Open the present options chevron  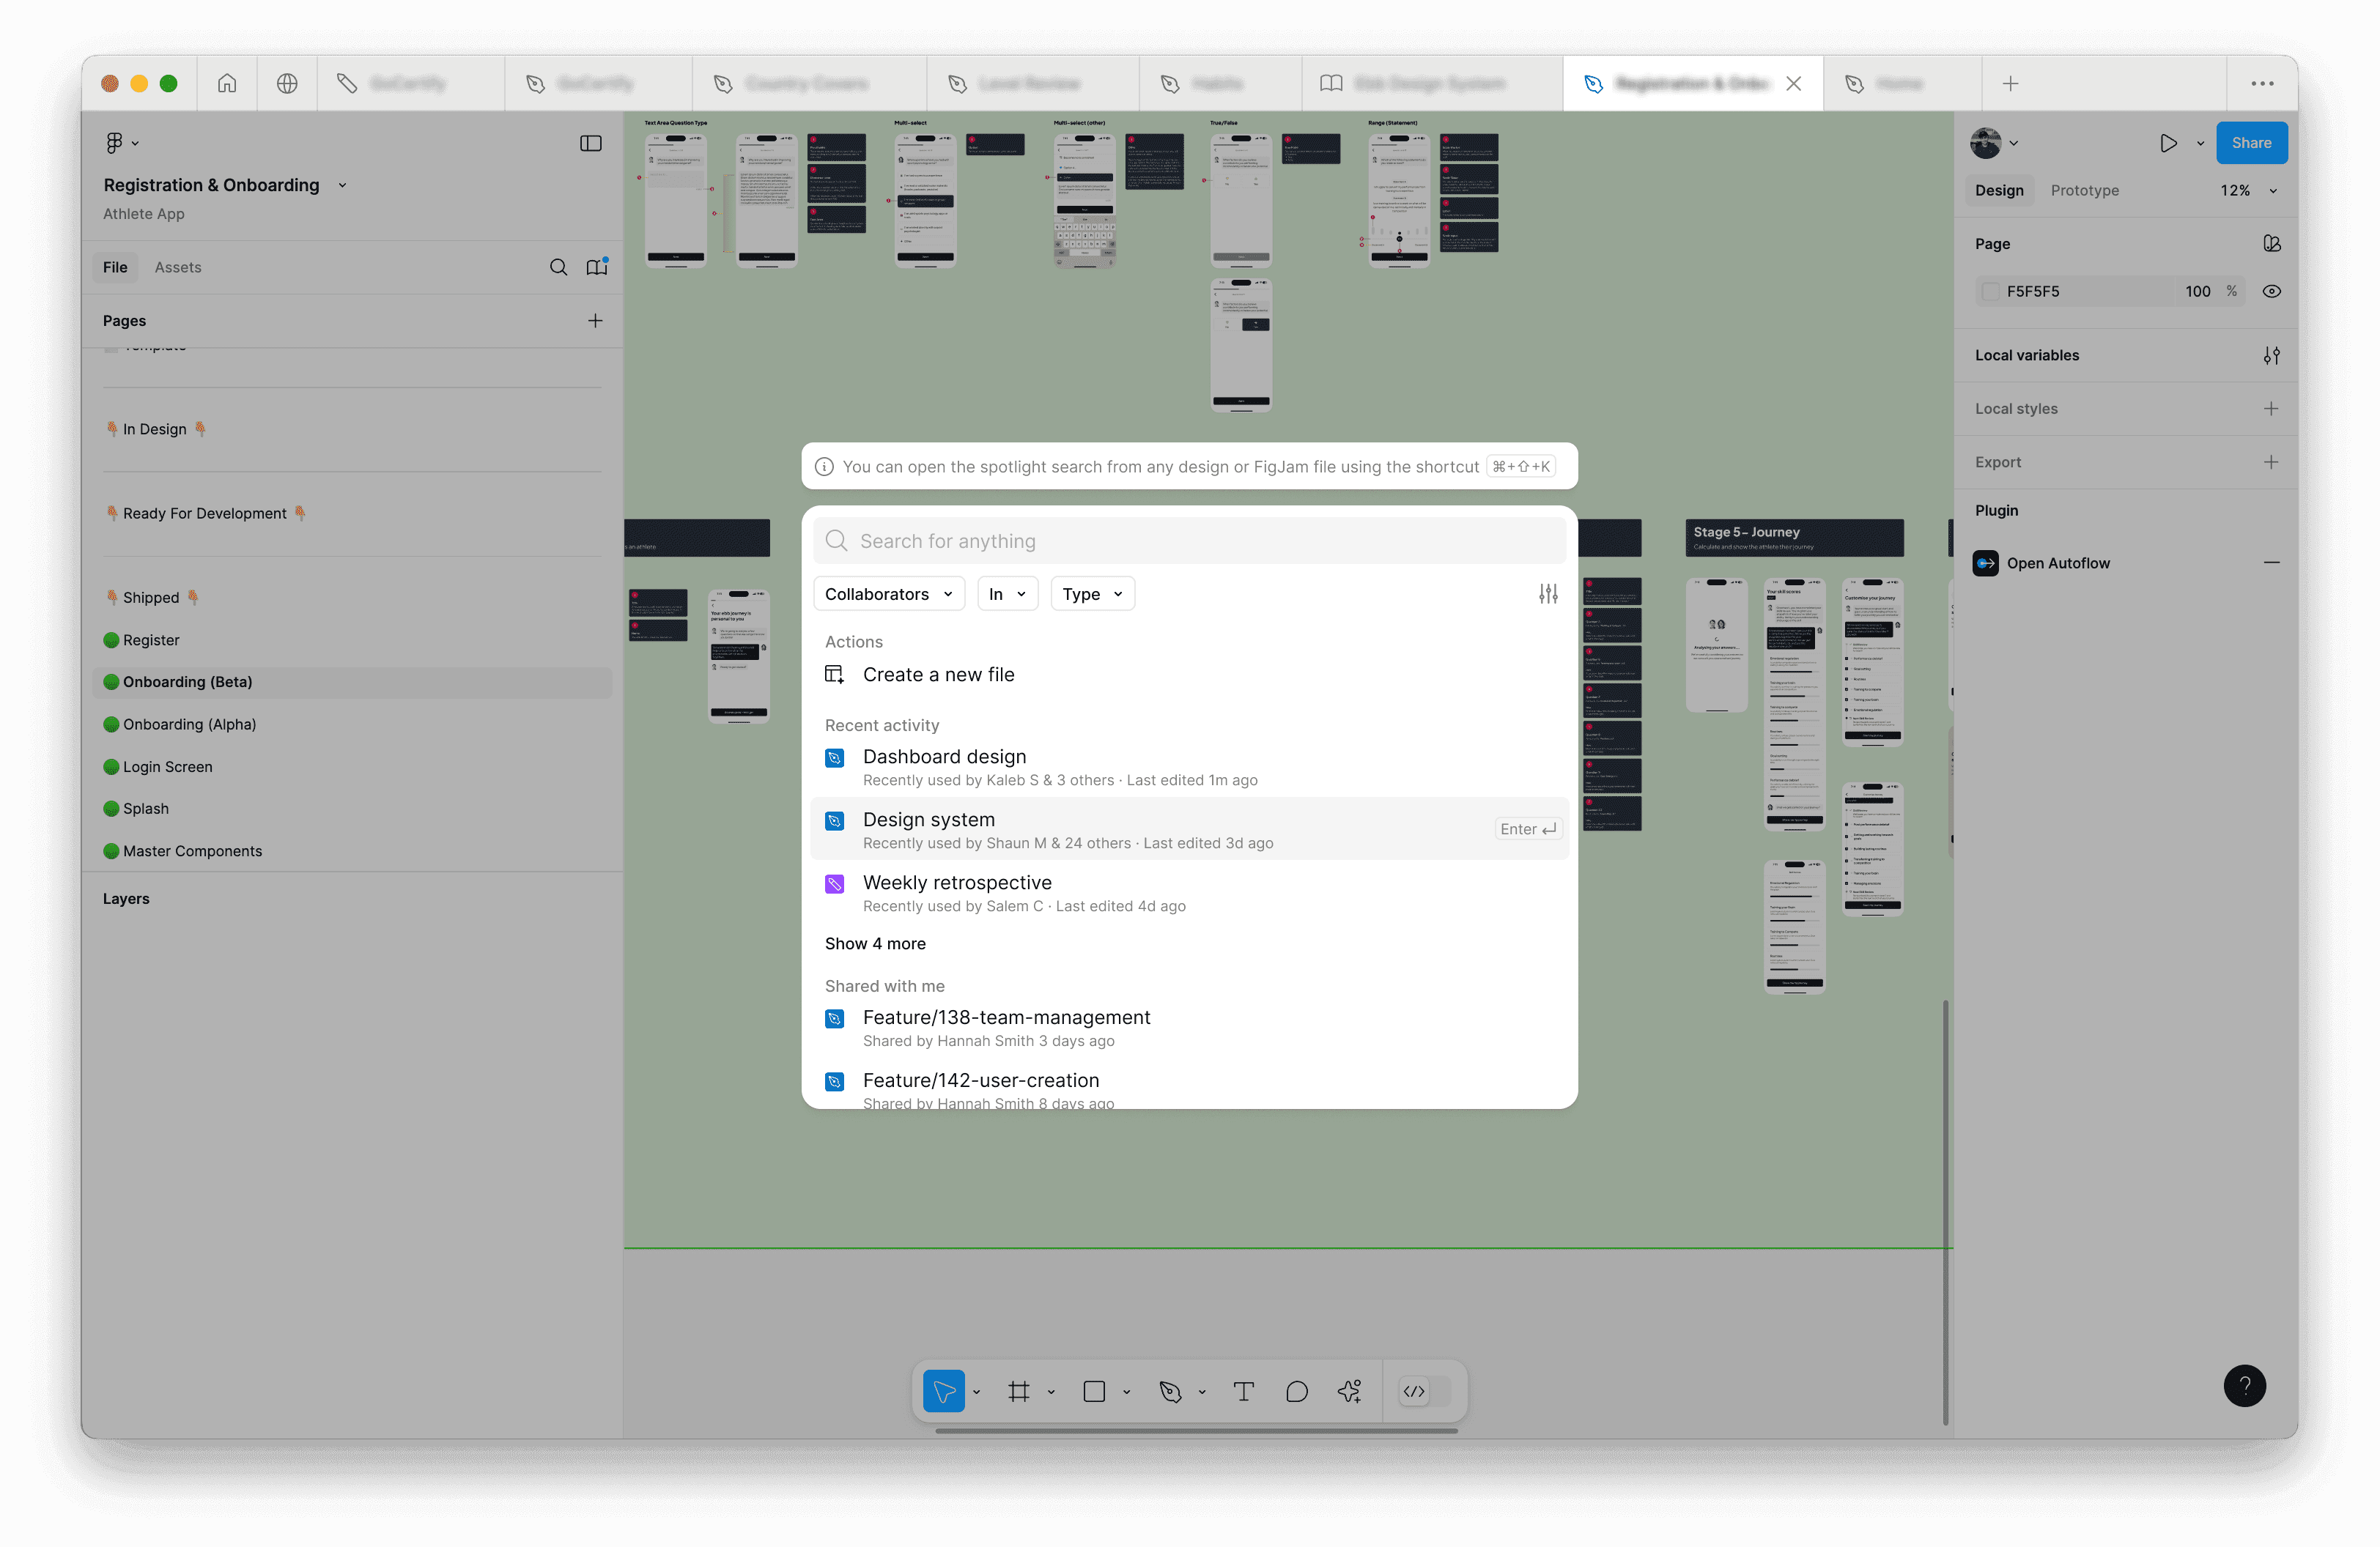tap(2200, 143)
